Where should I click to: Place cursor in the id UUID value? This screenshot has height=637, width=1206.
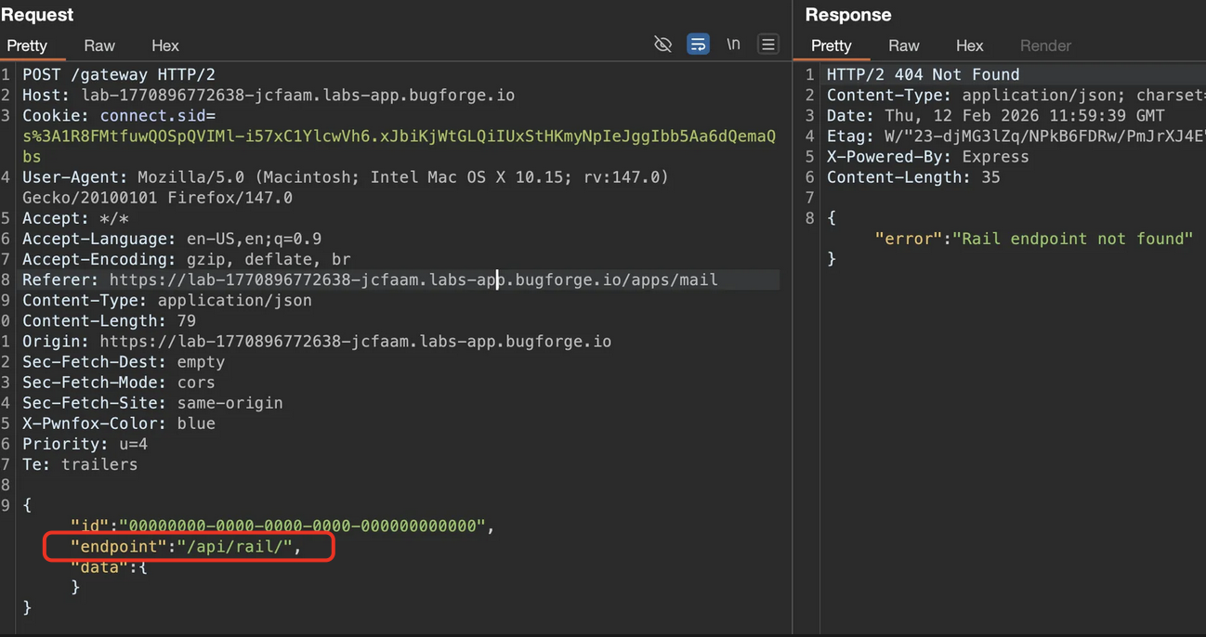click(x=302, y=526)
